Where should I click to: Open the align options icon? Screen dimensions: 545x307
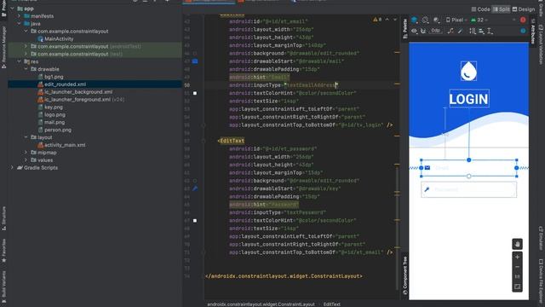[x=481, y=31]
